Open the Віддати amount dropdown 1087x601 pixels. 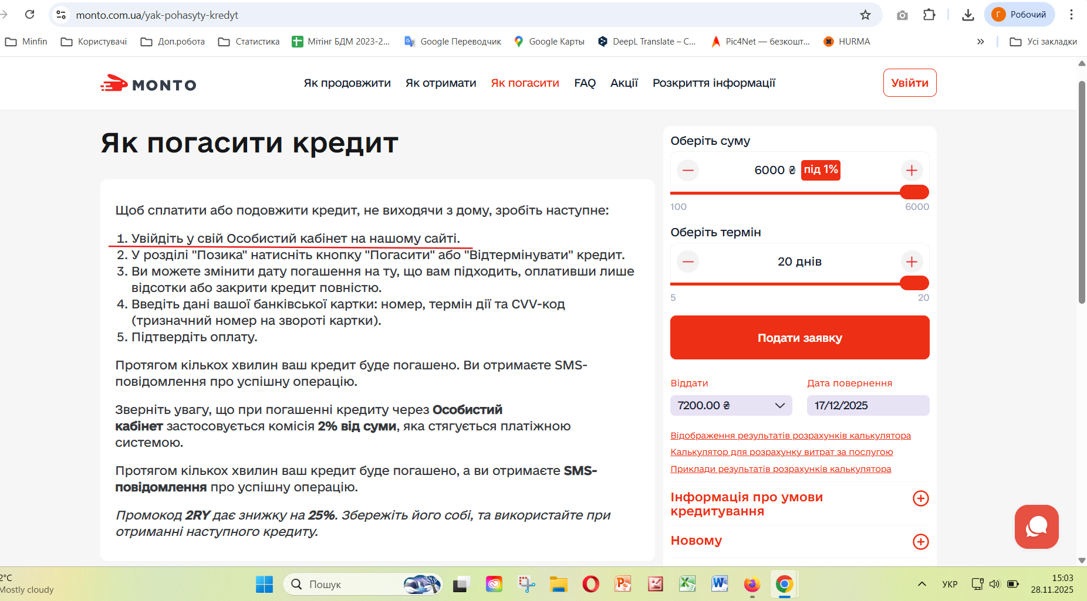coord(731,405)
